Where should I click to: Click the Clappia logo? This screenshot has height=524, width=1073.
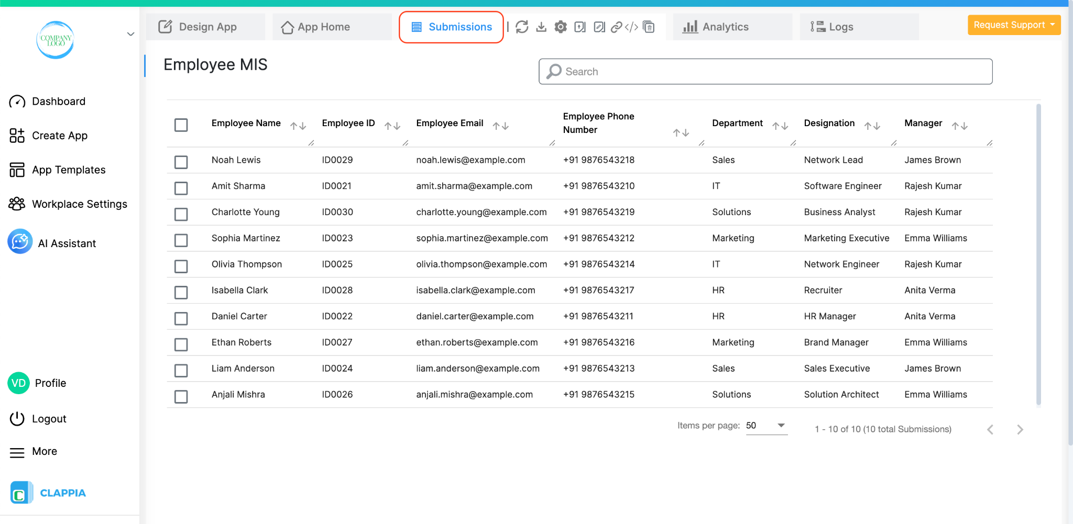(48, 493)
